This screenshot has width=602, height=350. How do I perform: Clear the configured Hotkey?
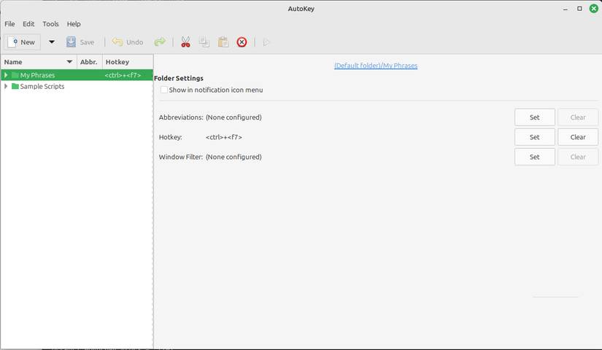pyautogui.click(x=577, y=137)
